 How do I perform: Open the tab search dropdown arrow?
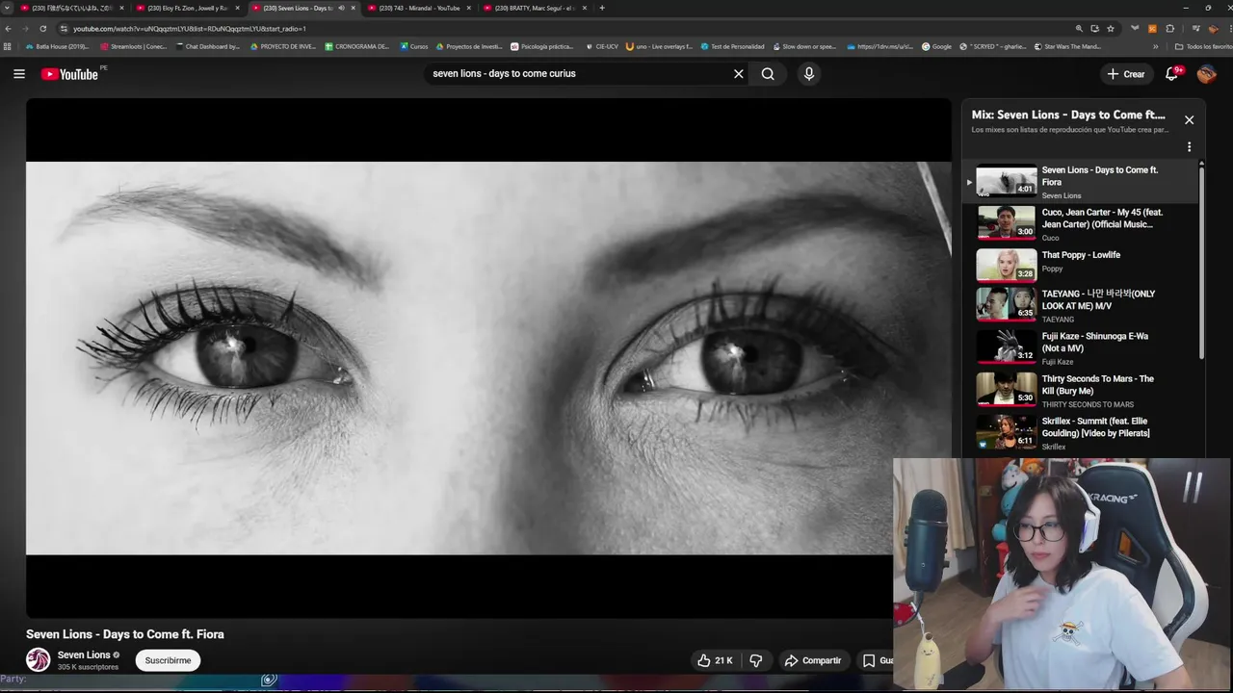point(7,8)
